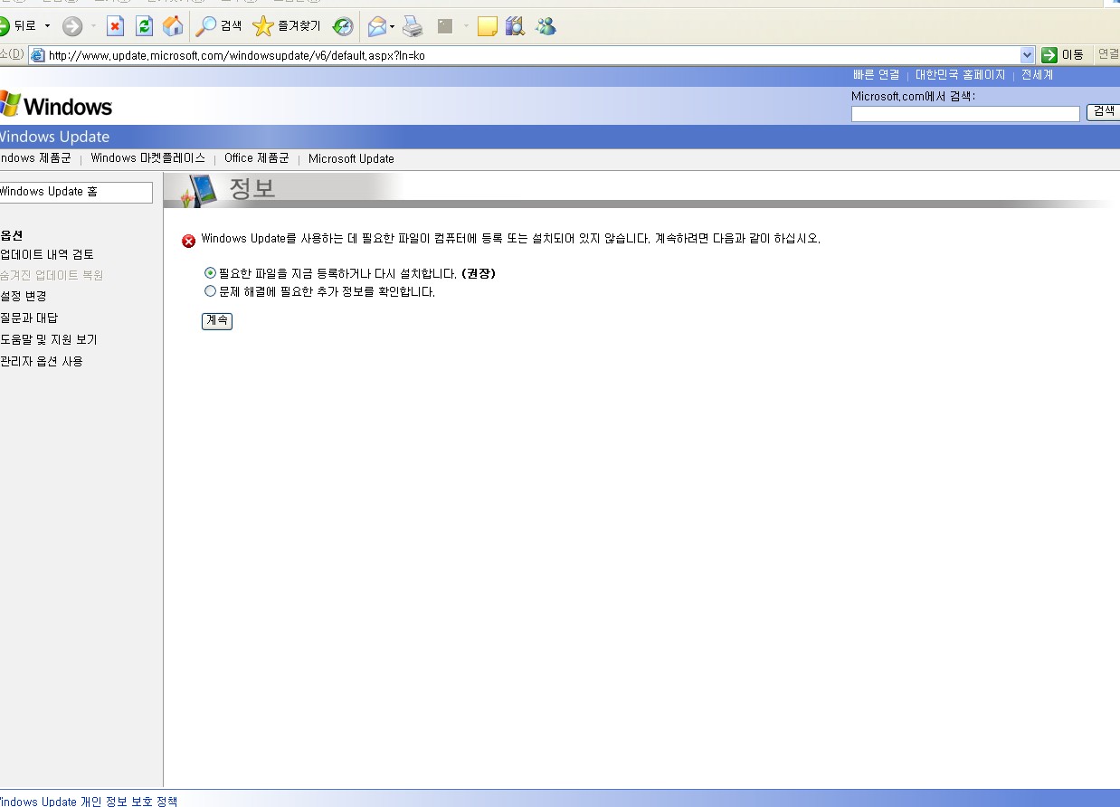Go to the Home page icon
This screenshot has width=1120, height=807.
tap(173, 26)
